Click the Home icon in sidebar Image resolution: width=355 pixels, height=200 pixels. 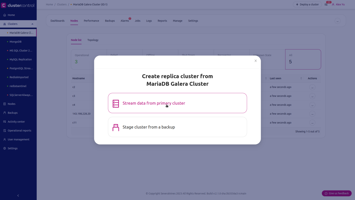4,15
